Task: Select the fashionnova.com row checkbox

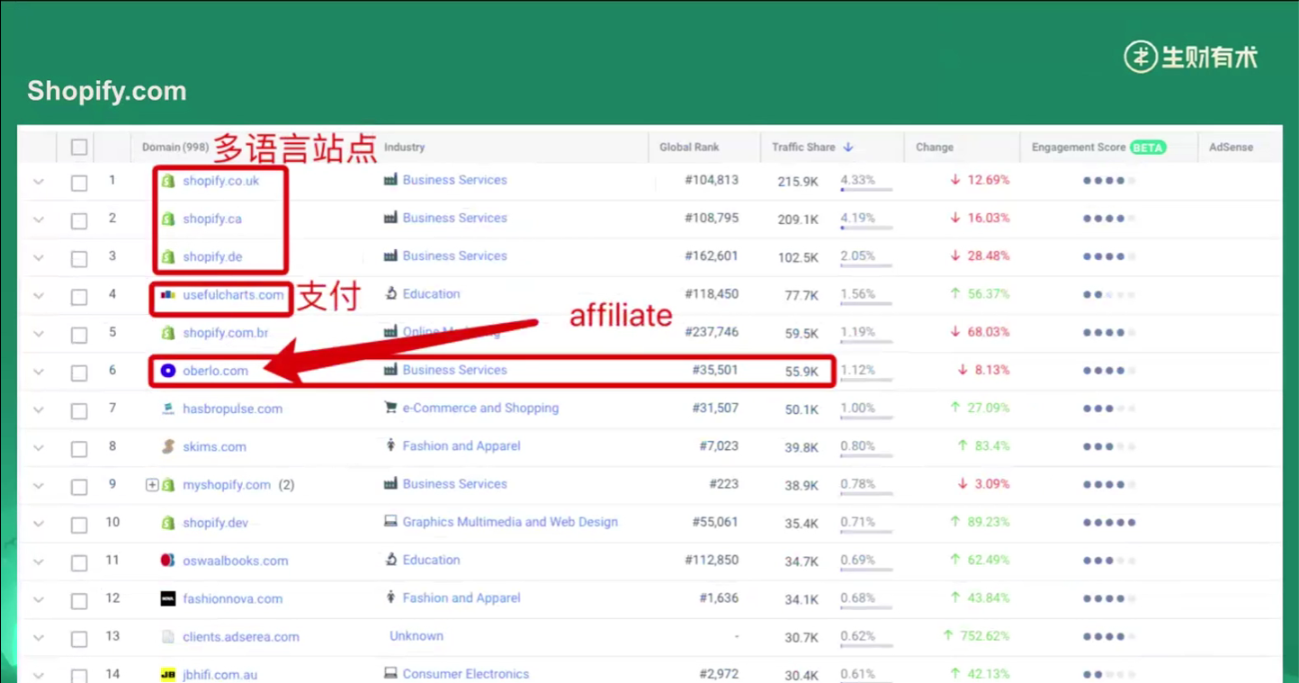Action: pos(79,600)
